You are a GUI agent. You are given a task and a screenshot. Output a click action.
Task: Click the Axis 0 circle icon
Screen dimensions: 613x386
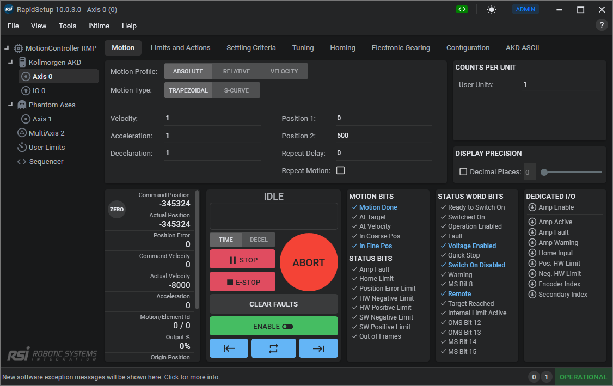coord(26,76)
